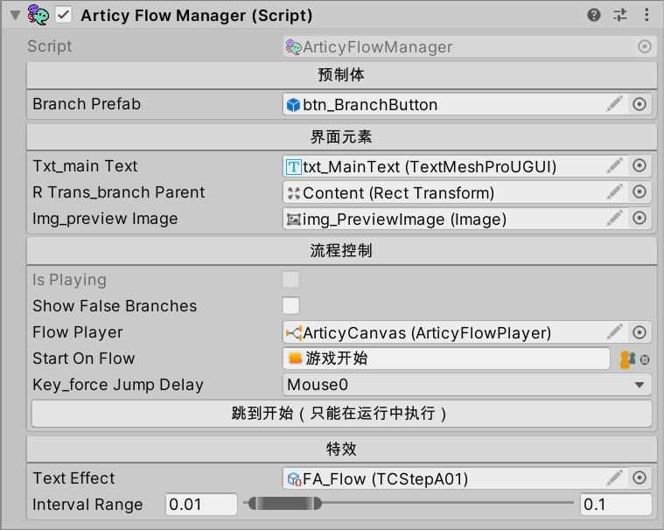This screenshot has width=664, height=530.
Task: Click the Start On Flow 游戏开始 field
Action: pyautogui.click(x=446, y=359)
